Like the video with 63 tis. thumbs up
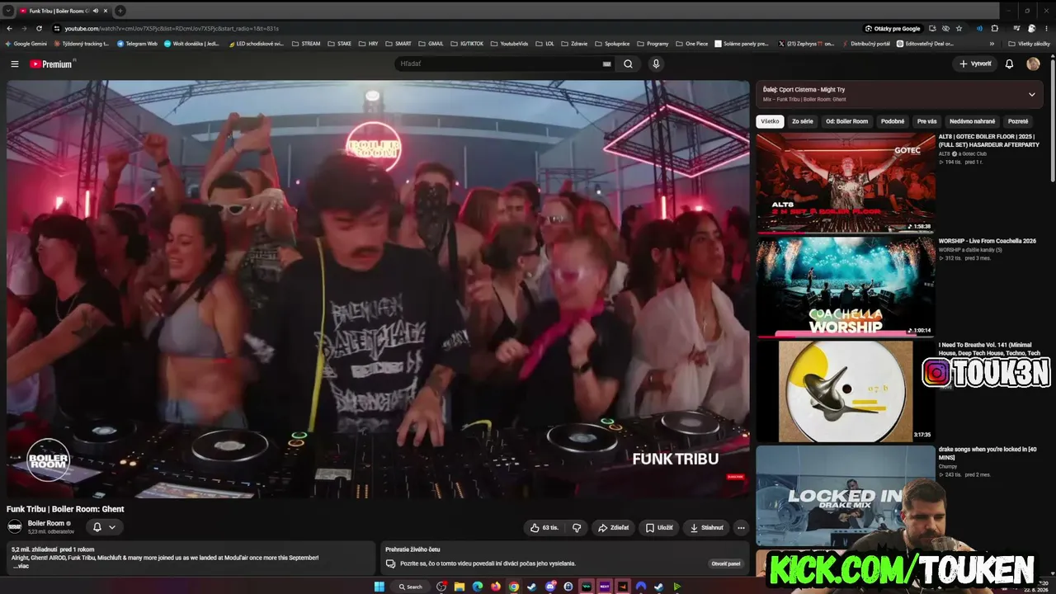The width and height of the screenshot is (1056, 594). (x=544, y=527)
